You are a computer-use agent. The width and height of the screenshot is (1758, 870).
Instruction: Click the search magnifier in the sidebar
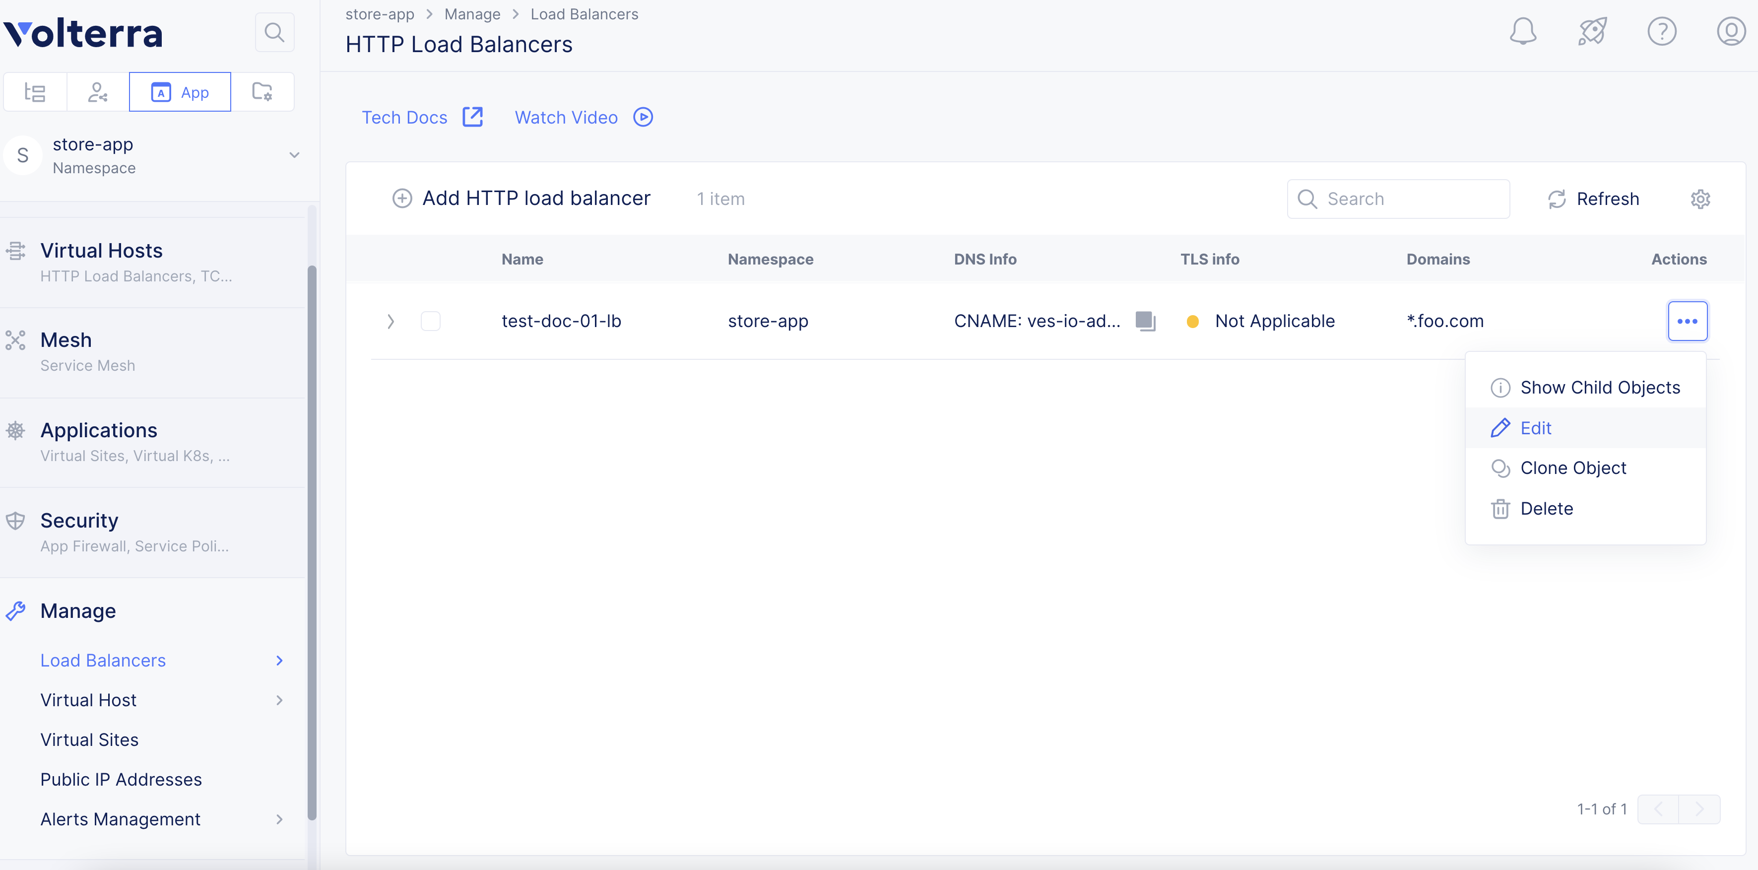pos(274,31)
